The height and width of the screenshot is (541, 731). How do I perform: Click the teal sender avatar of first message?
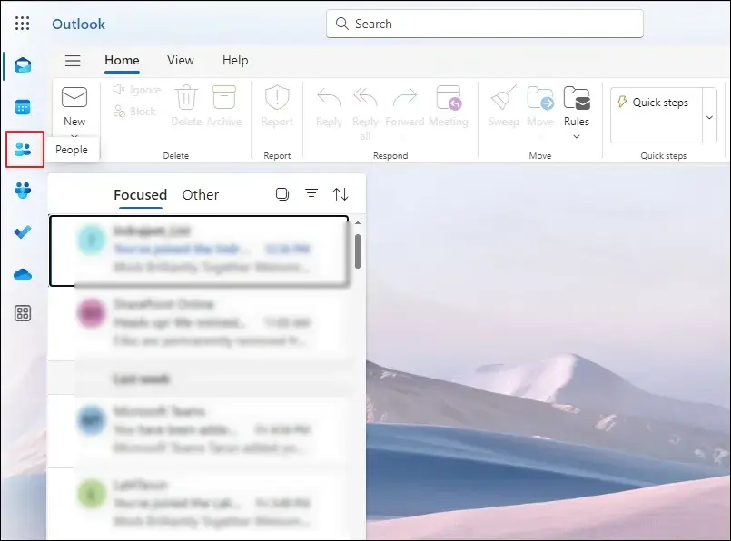pos(91,240)
